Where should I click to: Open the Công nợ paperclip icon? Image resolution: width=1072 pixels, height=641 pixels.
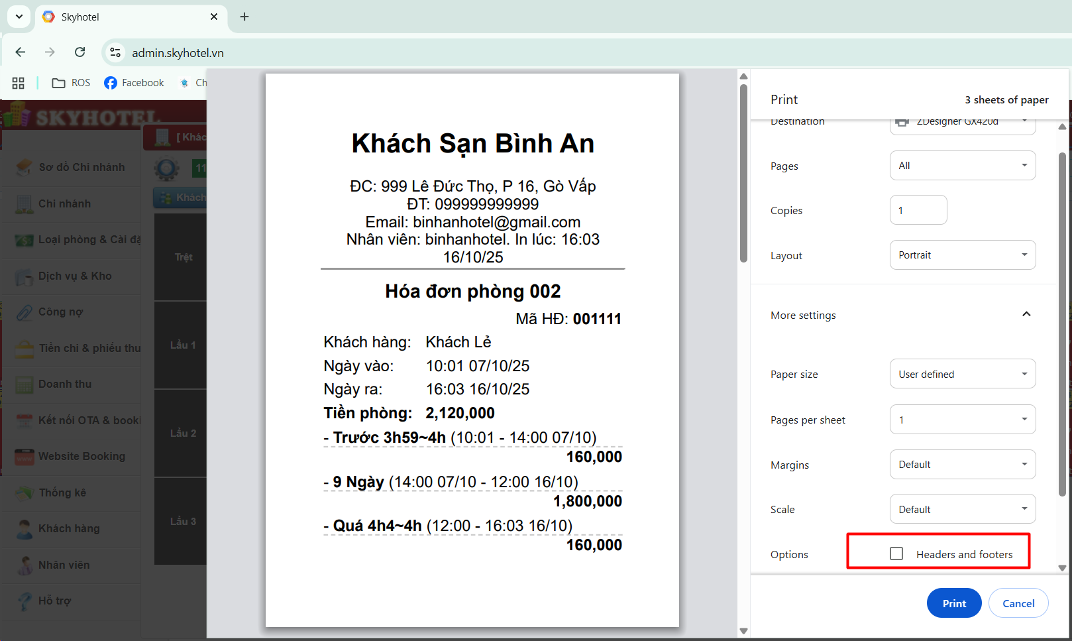click(x=24, y=312)
